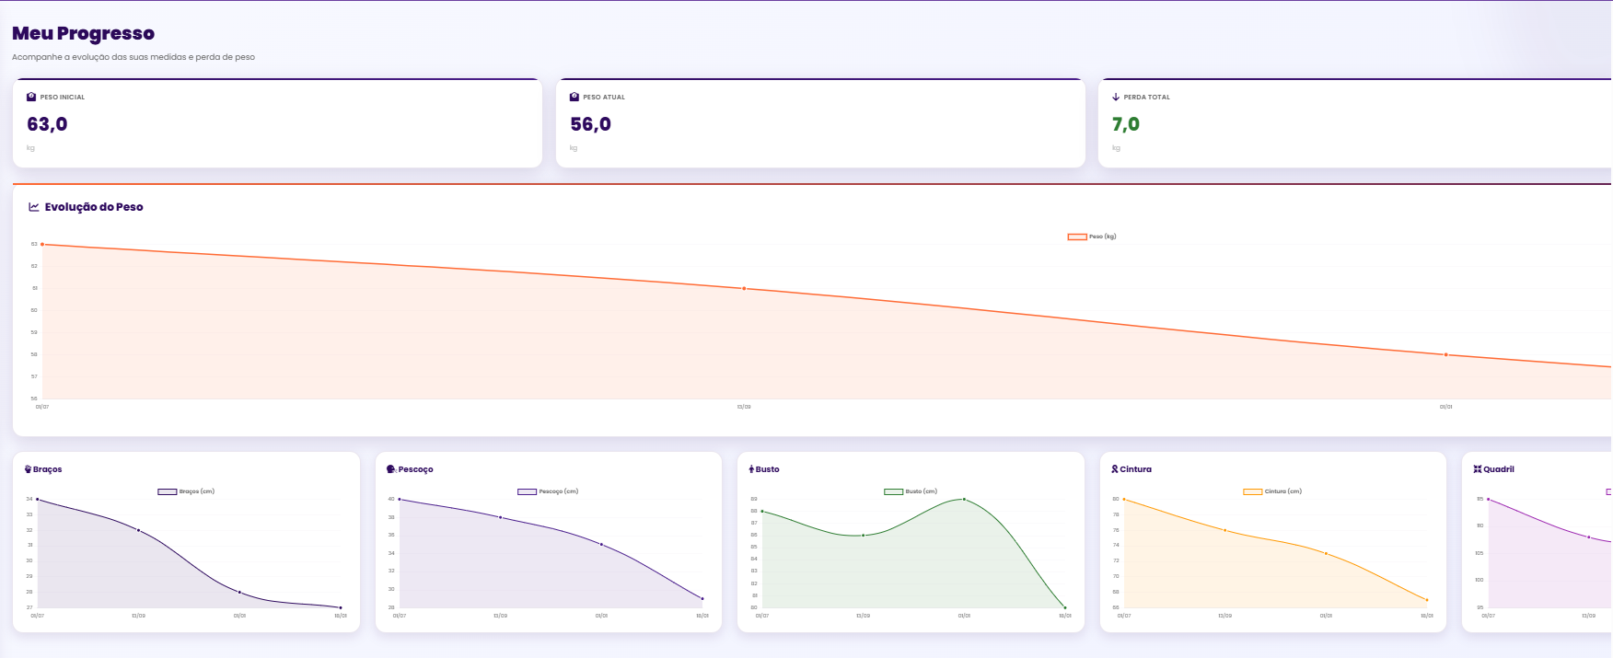Screen dimensions: 1613x658
Task: Click the scale icon beside Peso Inicial
Action: tap(31, 97)
